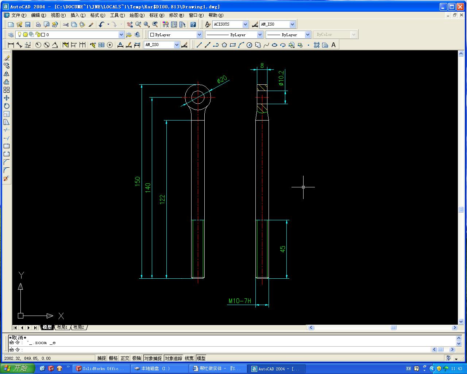Switch to SolidWorks Office taskbar button
Screen dimensions: 467x374
click(x=101, y=369)
